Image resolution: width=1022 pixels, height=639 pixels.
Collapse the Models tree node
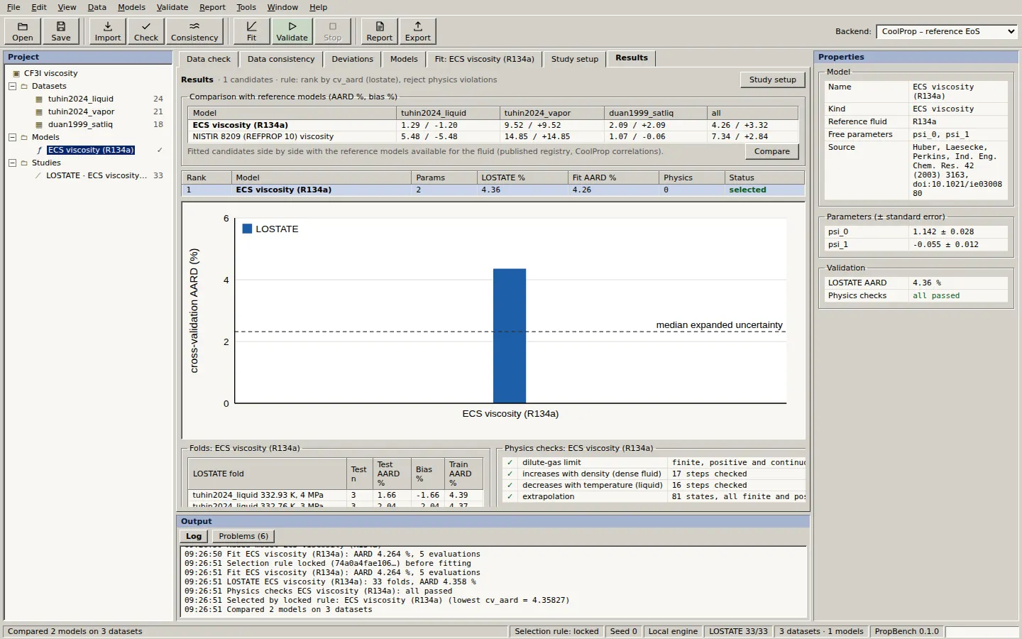(x=12, y=137)
